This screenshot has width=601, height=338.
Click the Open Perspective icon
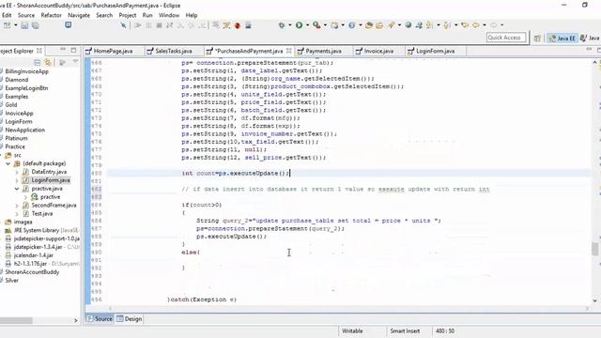tap(537, 38)
